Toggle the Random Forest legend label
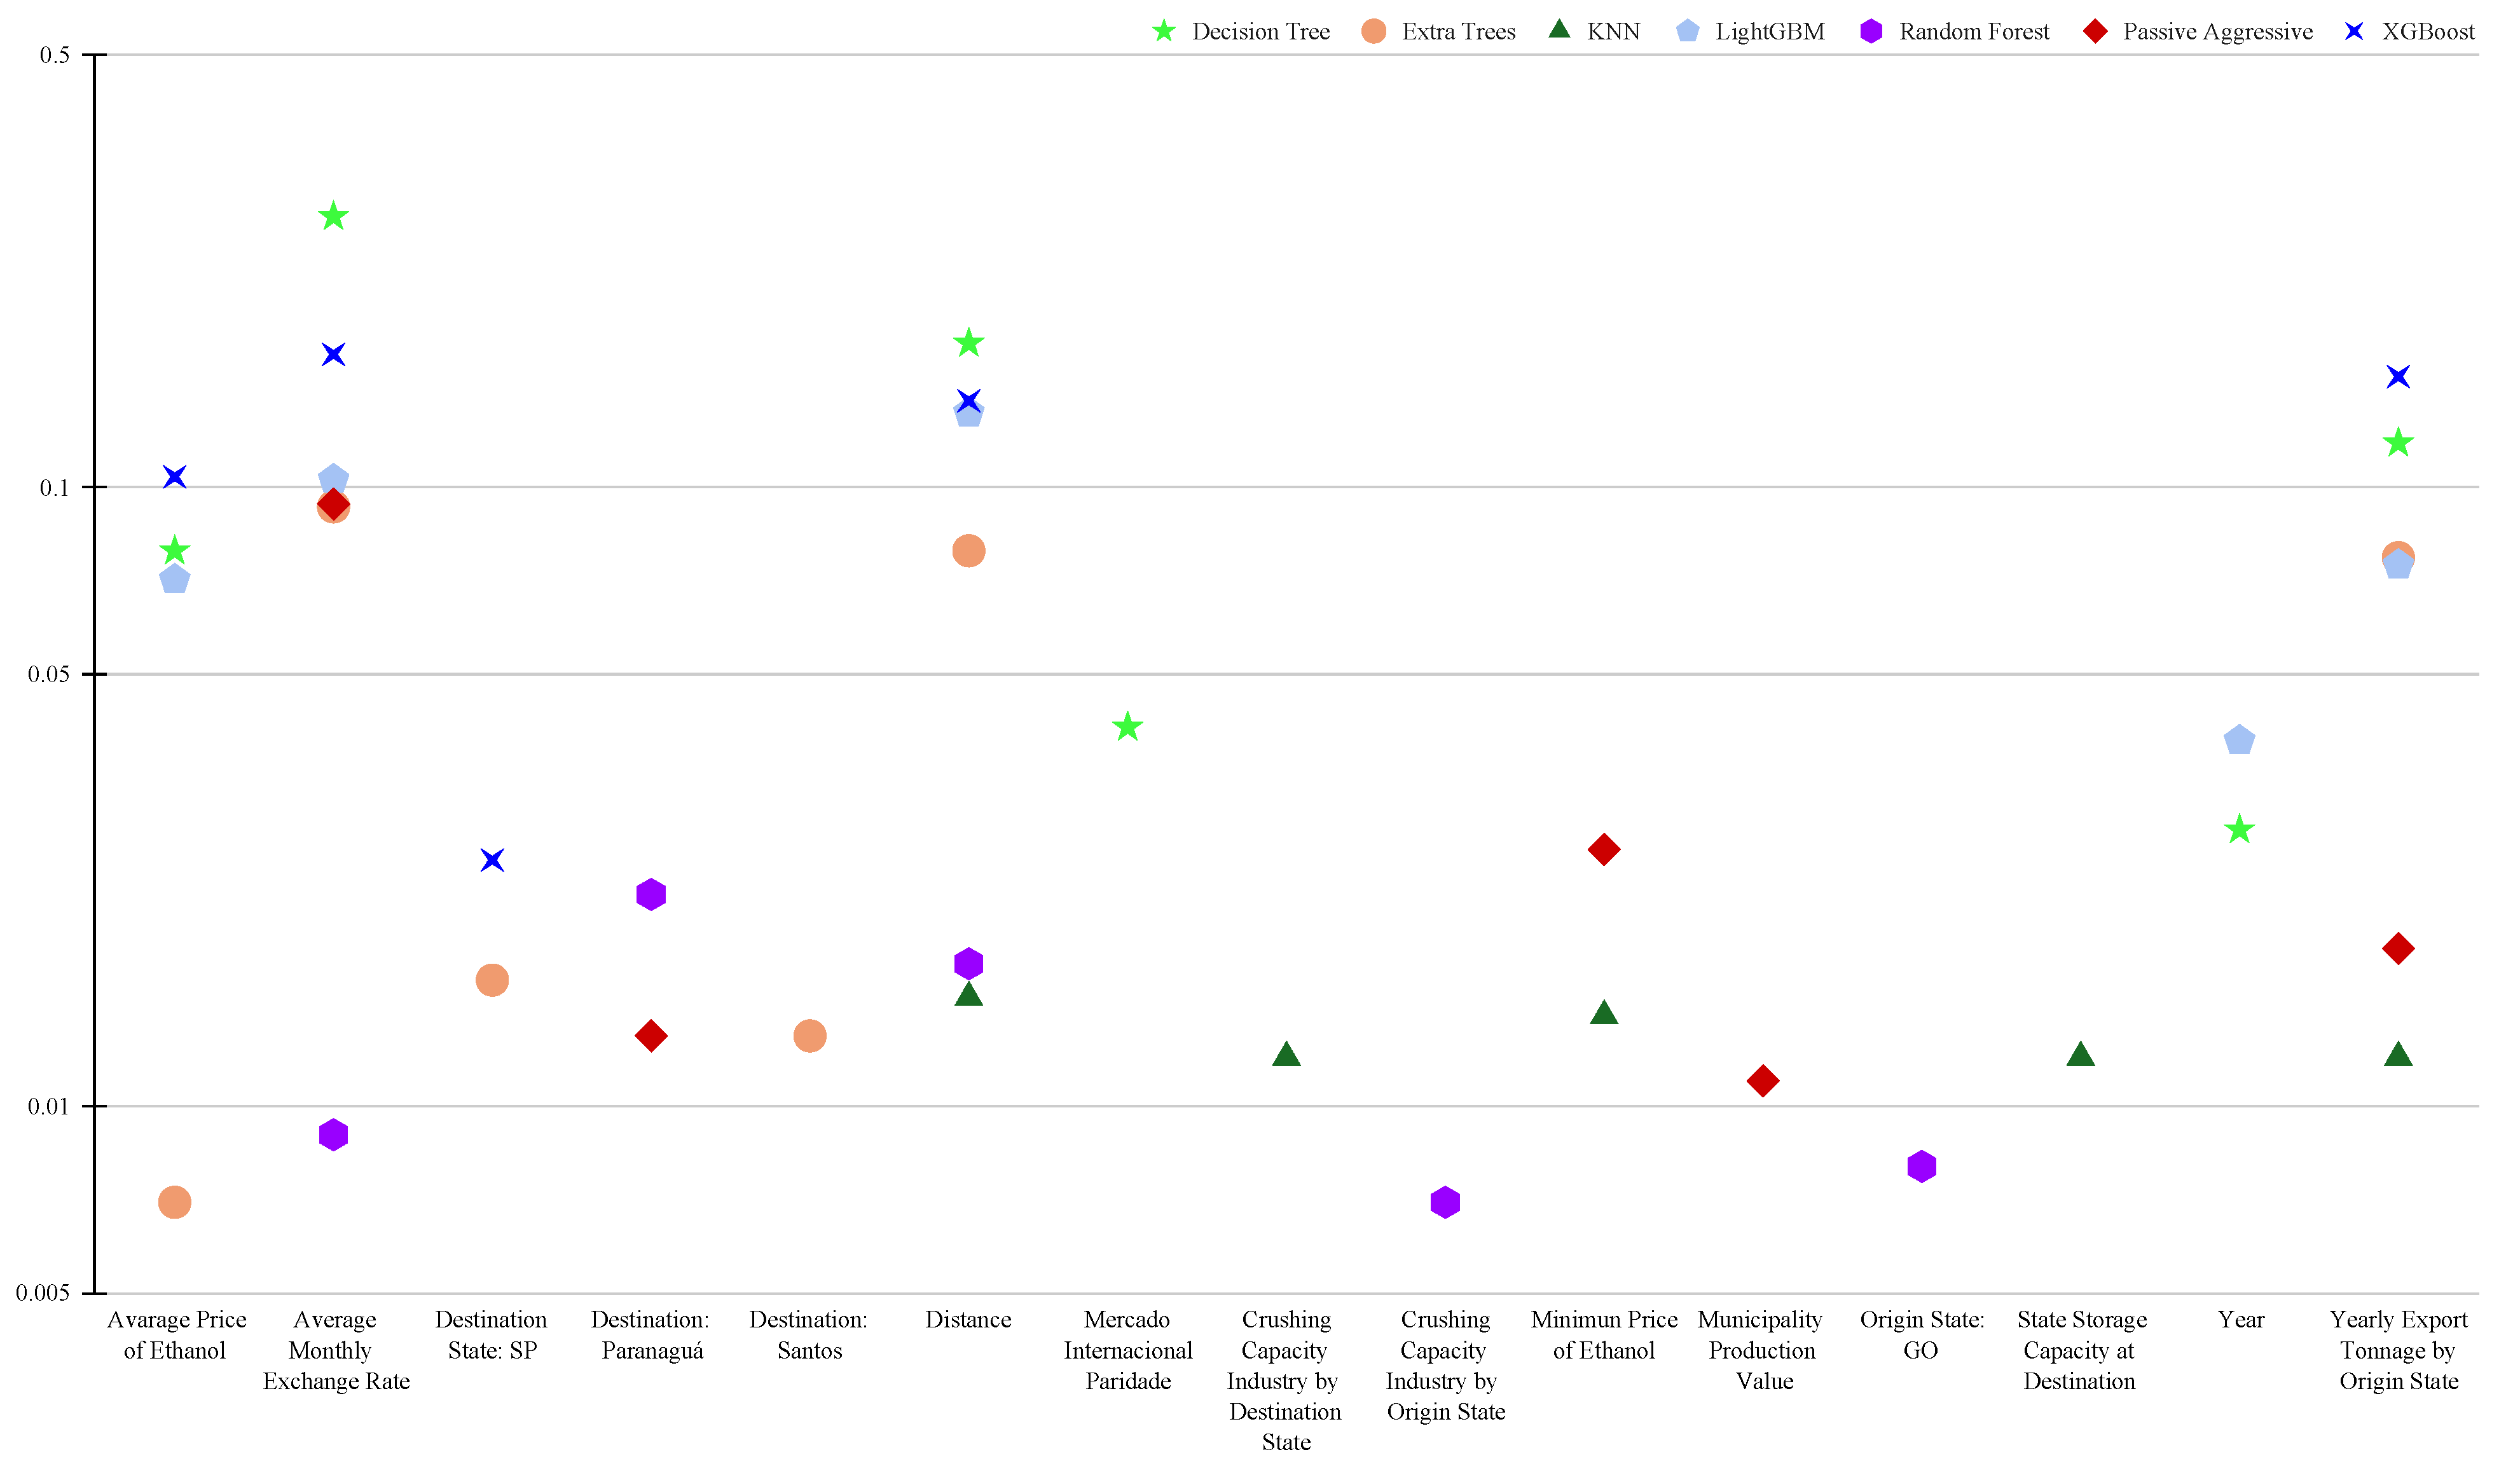Viewport: 2520px width, 1466px height. pos(1974,32)
